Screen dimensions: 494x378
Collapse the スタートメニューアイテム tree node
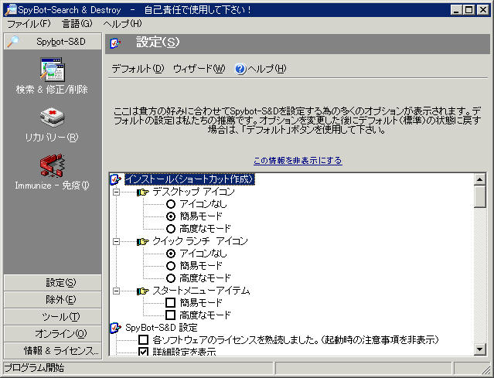(x=116, y=291)
